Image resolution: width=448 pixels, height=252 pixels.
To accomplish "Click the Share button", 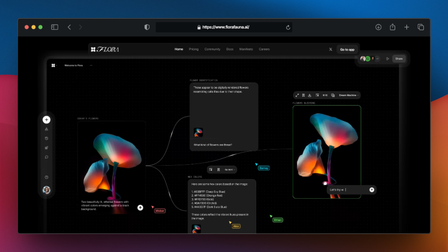I will [x=399, y=59].
